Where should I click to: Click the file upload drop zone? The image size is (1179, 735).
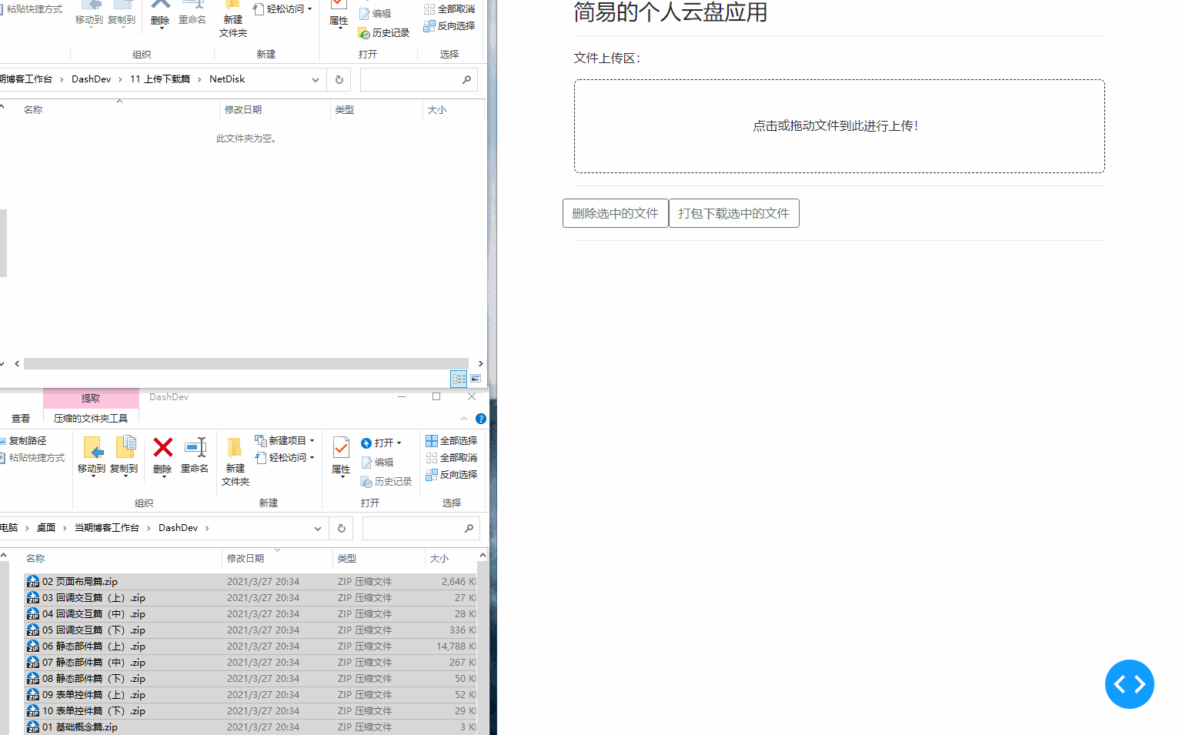pos(839,126)
